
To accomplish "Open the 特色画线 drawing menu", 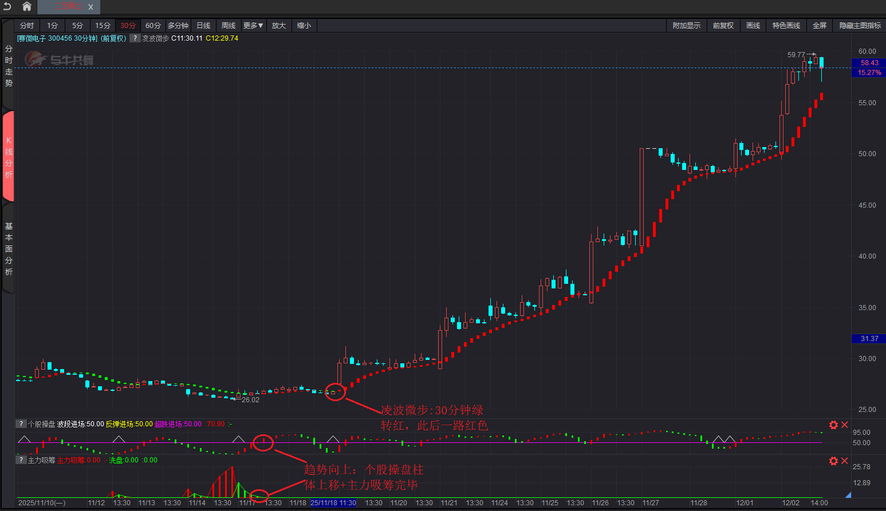I will click(786, 26).
